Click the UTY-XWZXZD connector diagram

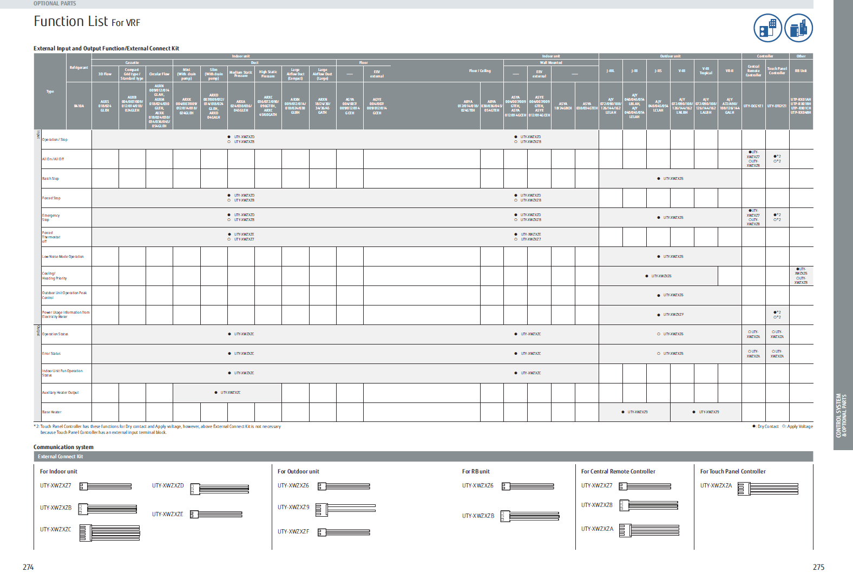click(x=219, y=489)
